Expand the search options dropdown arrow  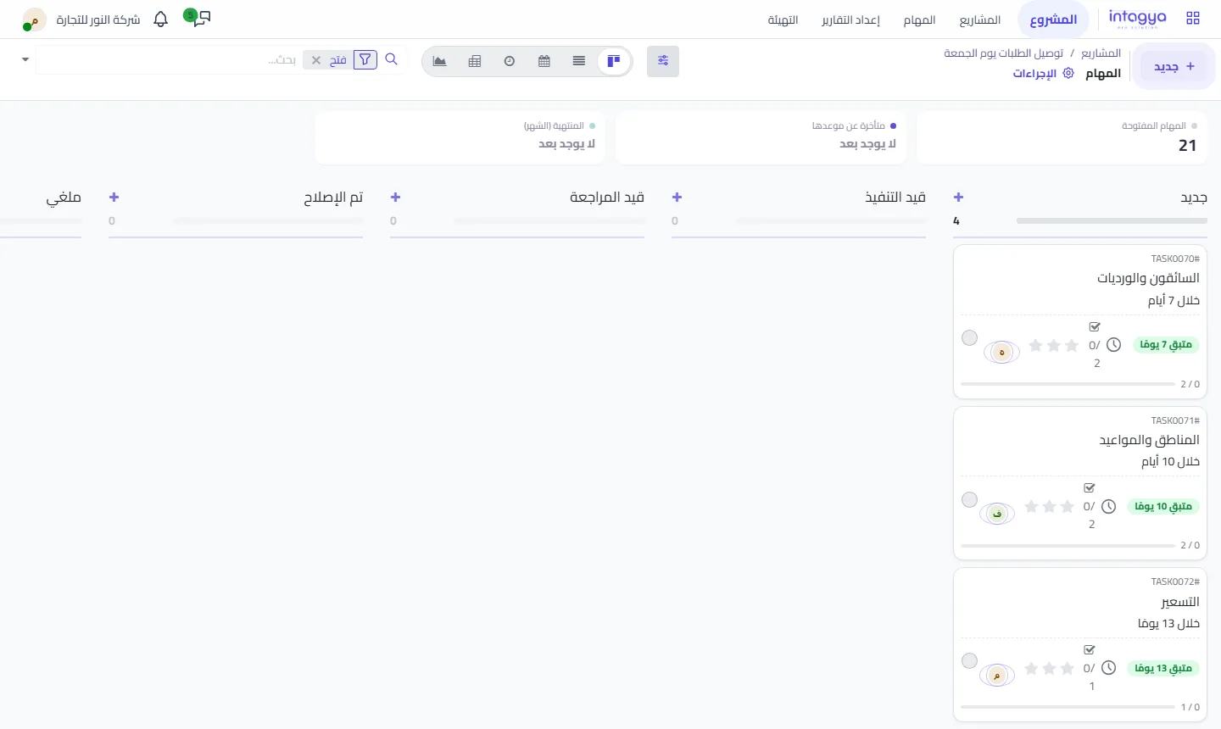coord(25,59)
